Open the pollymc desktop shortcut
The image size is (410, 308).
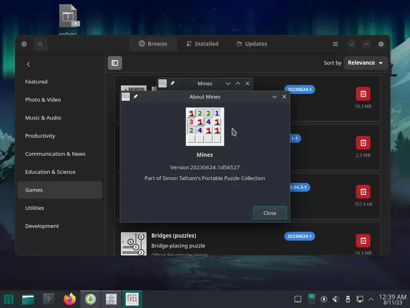[68, 20]
